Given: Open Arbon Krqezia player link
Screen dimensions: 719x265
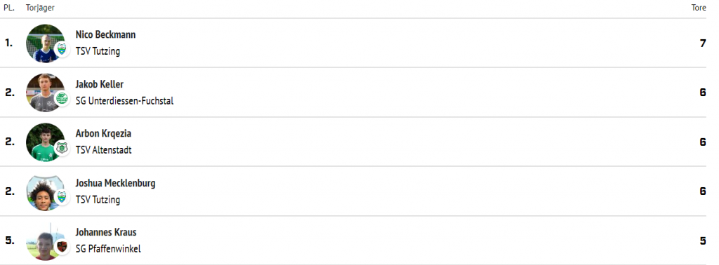Looking at the screenshot, I should click(x=103, y=134).
